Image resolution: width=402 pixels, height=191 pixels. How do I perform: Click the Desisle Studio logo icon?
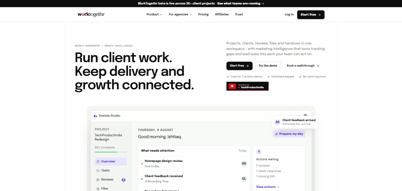pyautogui.click(x=95, y=116)
